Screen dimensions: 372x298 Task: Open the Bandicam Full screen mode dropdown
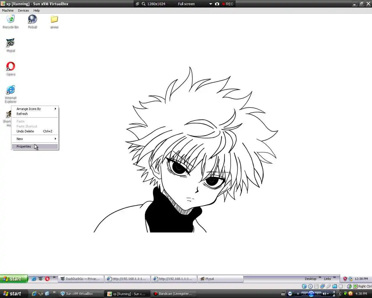click(211, 4)
